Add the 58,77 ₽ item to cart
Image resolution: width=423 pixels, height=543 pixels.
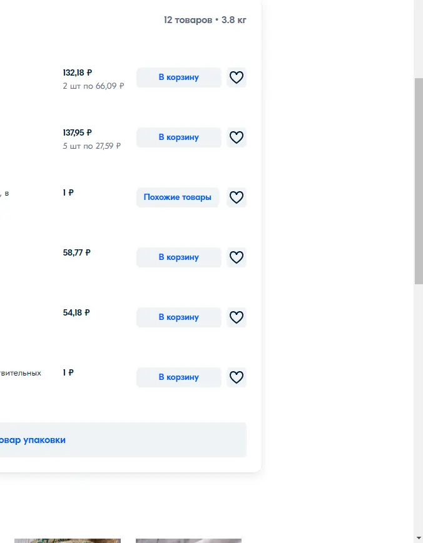coord(179,257)
